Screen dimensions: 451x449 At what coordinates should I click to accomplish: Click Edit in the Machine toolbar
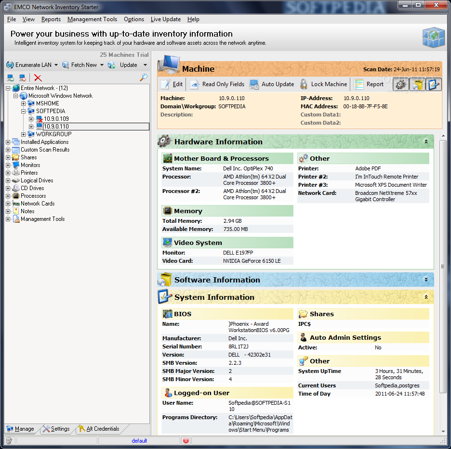172,84
